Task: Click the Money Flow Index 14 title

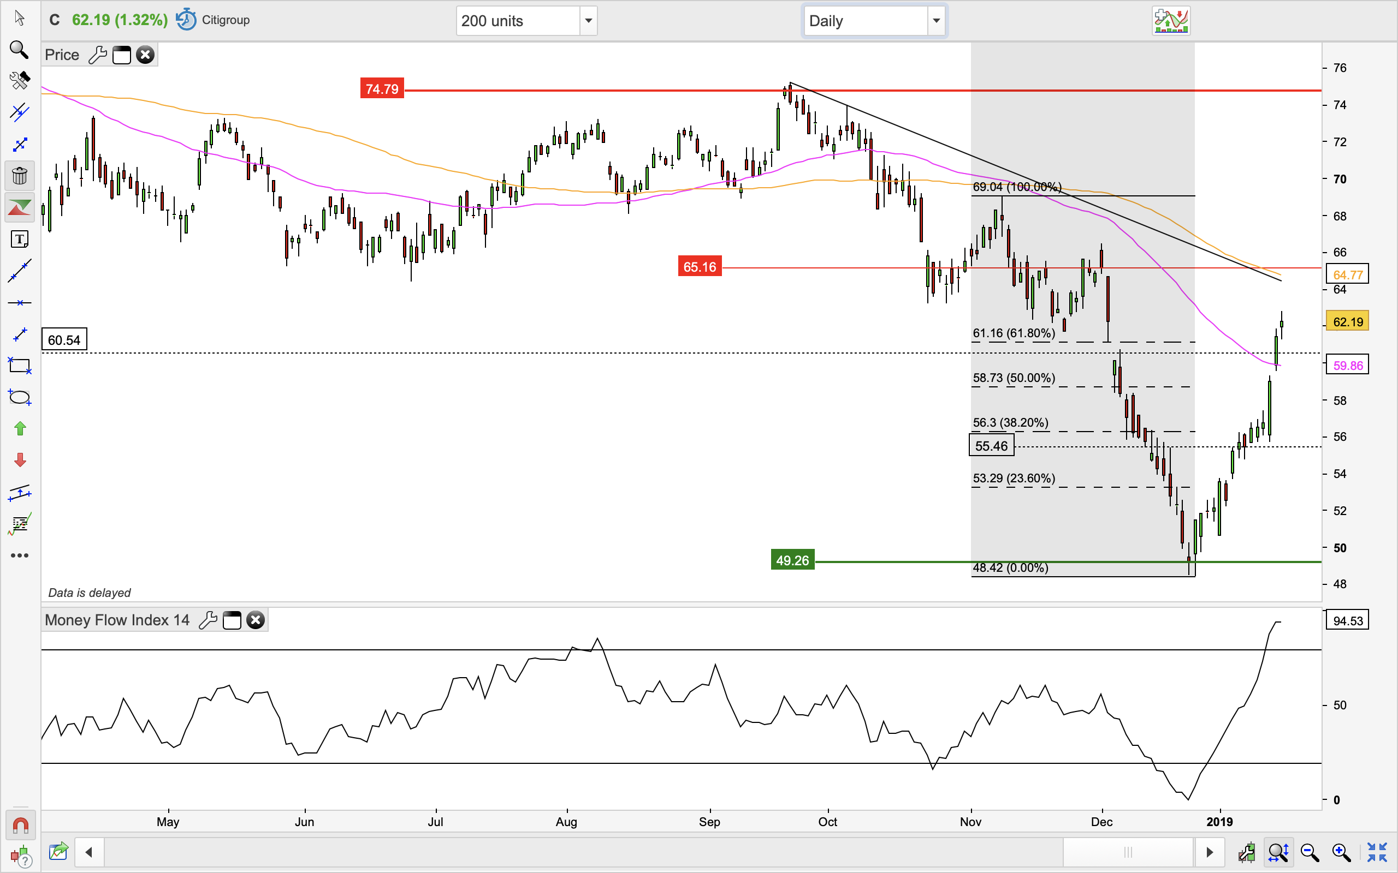Action: pos(117,620)
